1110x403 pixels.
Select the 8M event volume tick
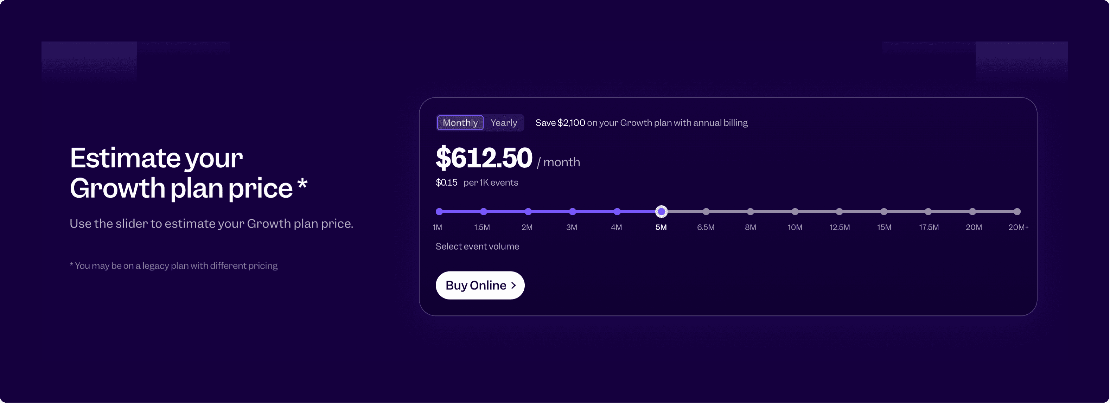point(751,211)
